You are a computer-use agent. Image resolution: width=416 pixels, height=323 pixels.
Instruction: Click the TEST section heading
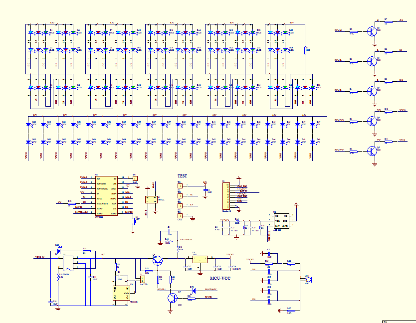pyautogui.click(x=183, y=176)
